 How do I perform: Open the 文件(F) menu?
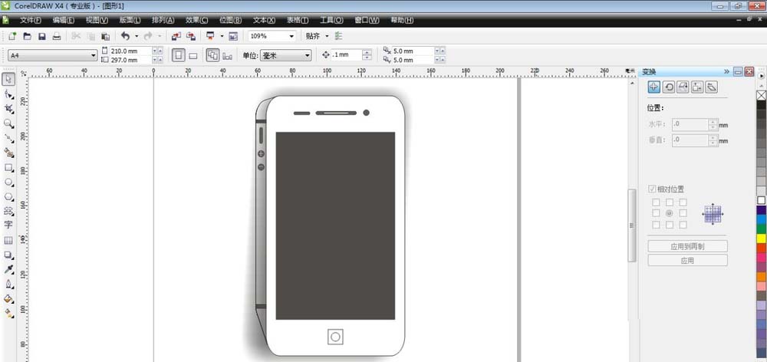point(31,20)
